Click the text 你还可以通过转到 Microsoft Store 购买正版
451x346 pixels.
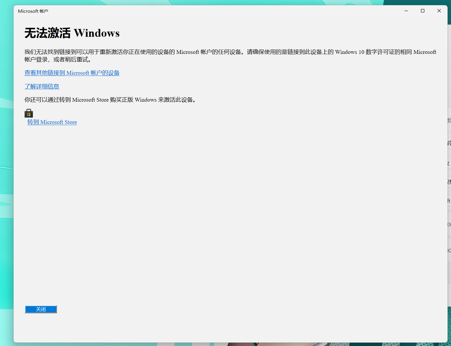coord(79,100)
